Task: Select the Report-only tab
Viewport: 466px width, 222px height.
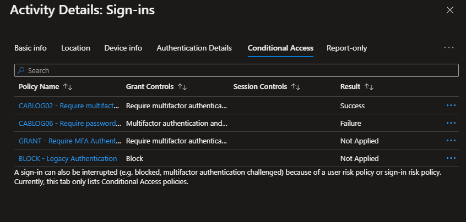Action: (x=346, y=48)
